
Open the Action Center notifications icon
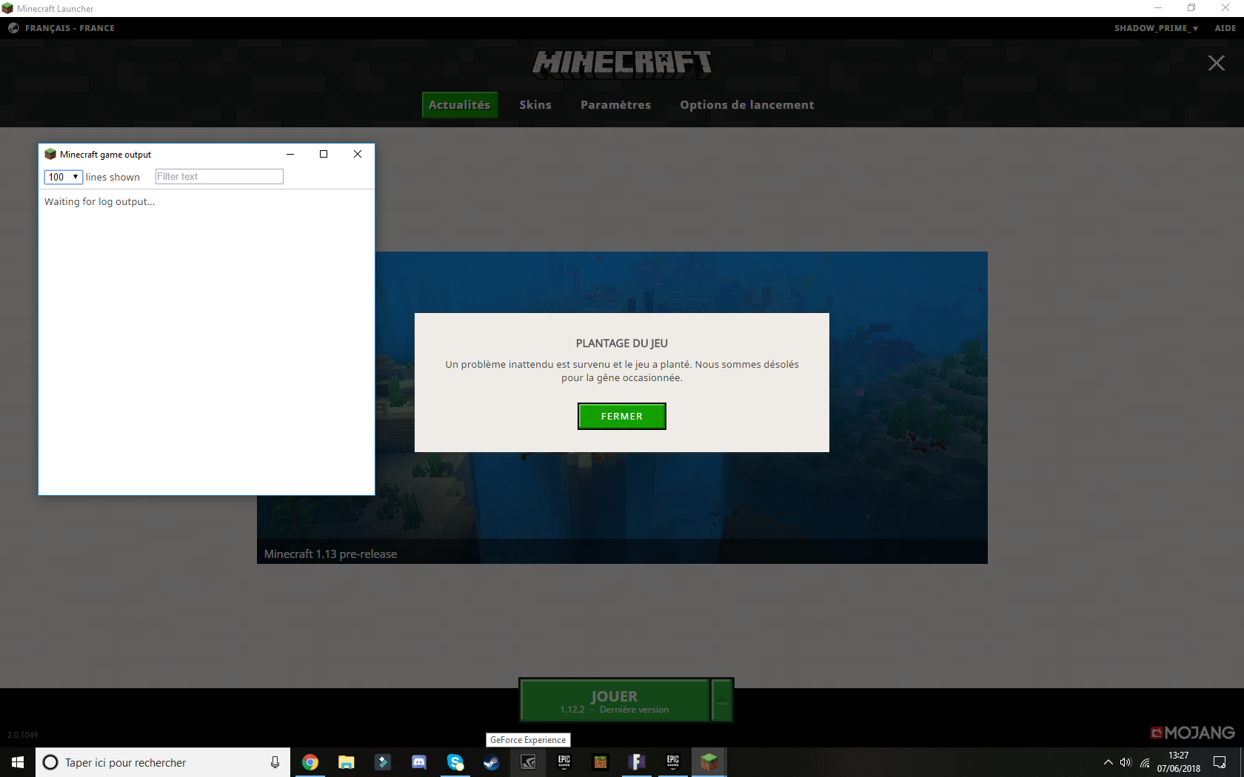[1220, 762]
